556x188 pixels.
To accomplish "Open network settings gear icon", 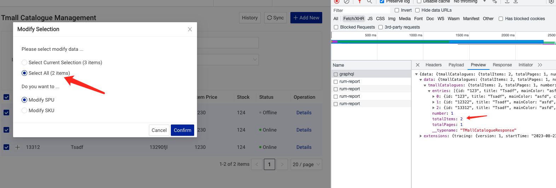I will coord(551,1).
